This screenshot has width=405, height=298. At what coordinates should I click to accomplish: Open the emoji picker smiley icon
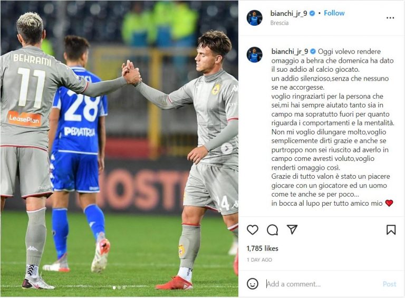click(x=253, y=284)
